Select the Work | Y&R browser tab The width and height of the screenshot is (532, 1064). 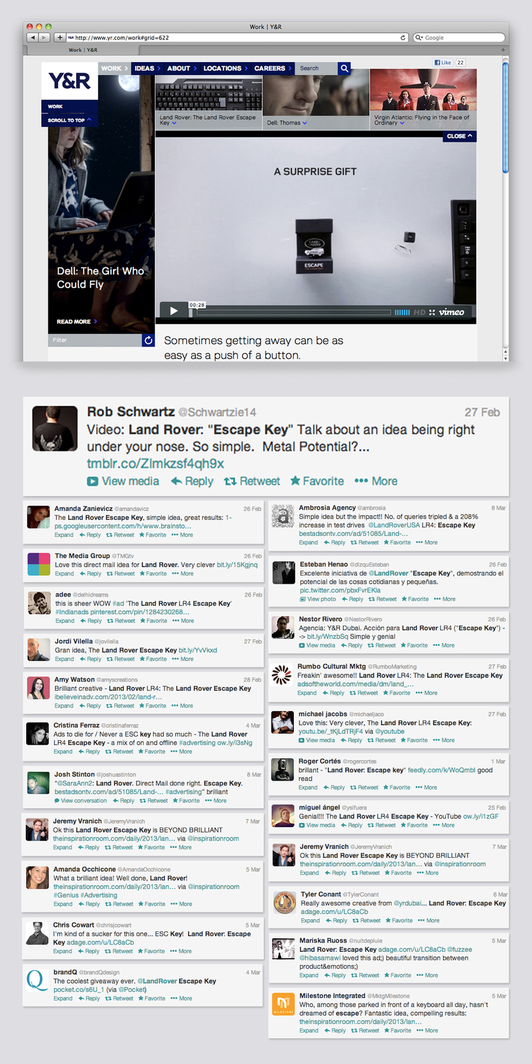point(83,50)
